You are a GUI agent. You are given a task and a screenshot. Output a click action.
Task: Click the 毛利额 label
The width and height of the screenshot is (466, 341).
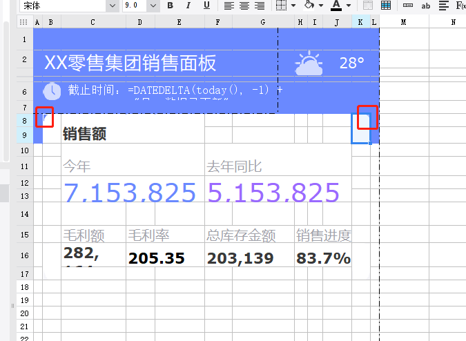tap(84, 235)
